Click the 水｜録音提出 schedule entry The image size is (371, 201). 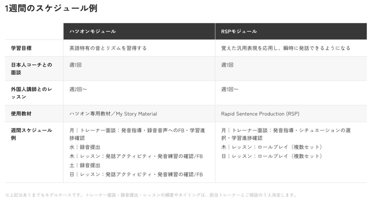[85, 147]
